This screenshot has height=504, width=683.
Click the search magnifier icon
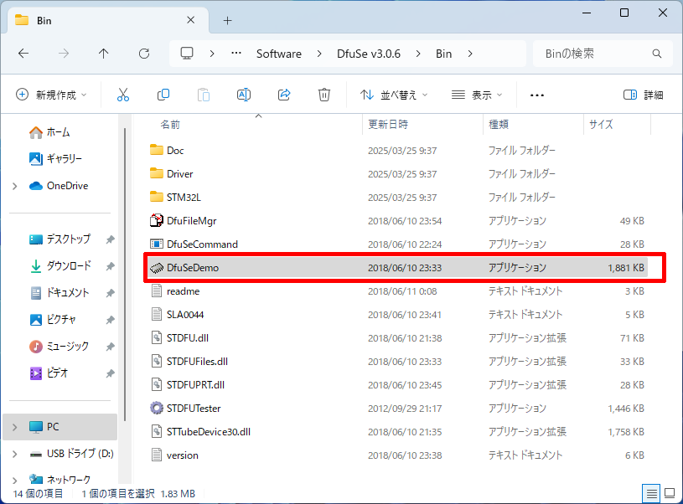[x=657, y=54]
